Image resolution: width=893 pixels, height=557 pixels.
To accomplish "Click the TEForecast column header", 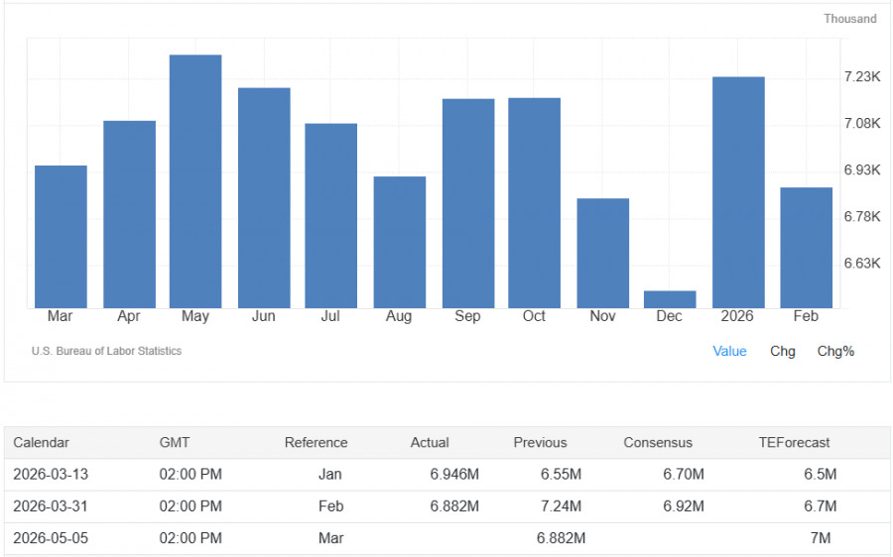I will click(794, 443).
